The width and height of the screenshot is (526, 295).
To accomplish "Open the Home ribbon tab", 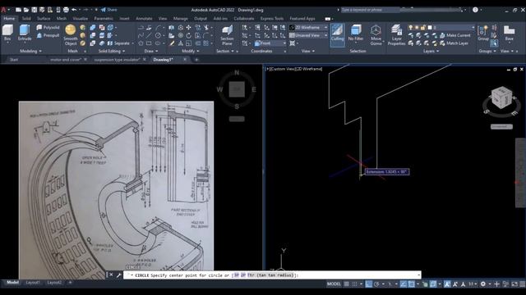I will [9, 18].
